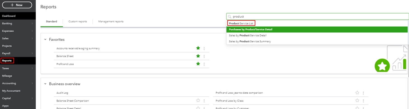Toggle favorite star for Profit and Loss
Screen dimensions: 409x109
click(x=198, y=64)
